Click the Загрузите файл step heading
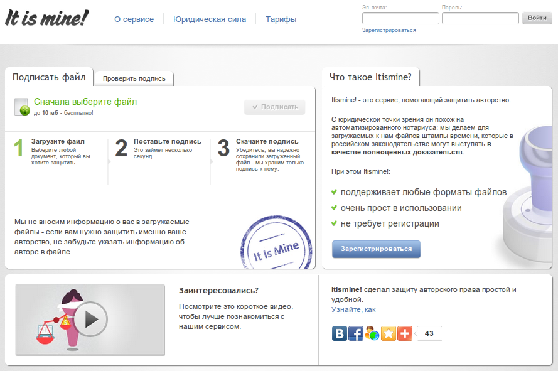558x371 pixels. click(58, 141)
